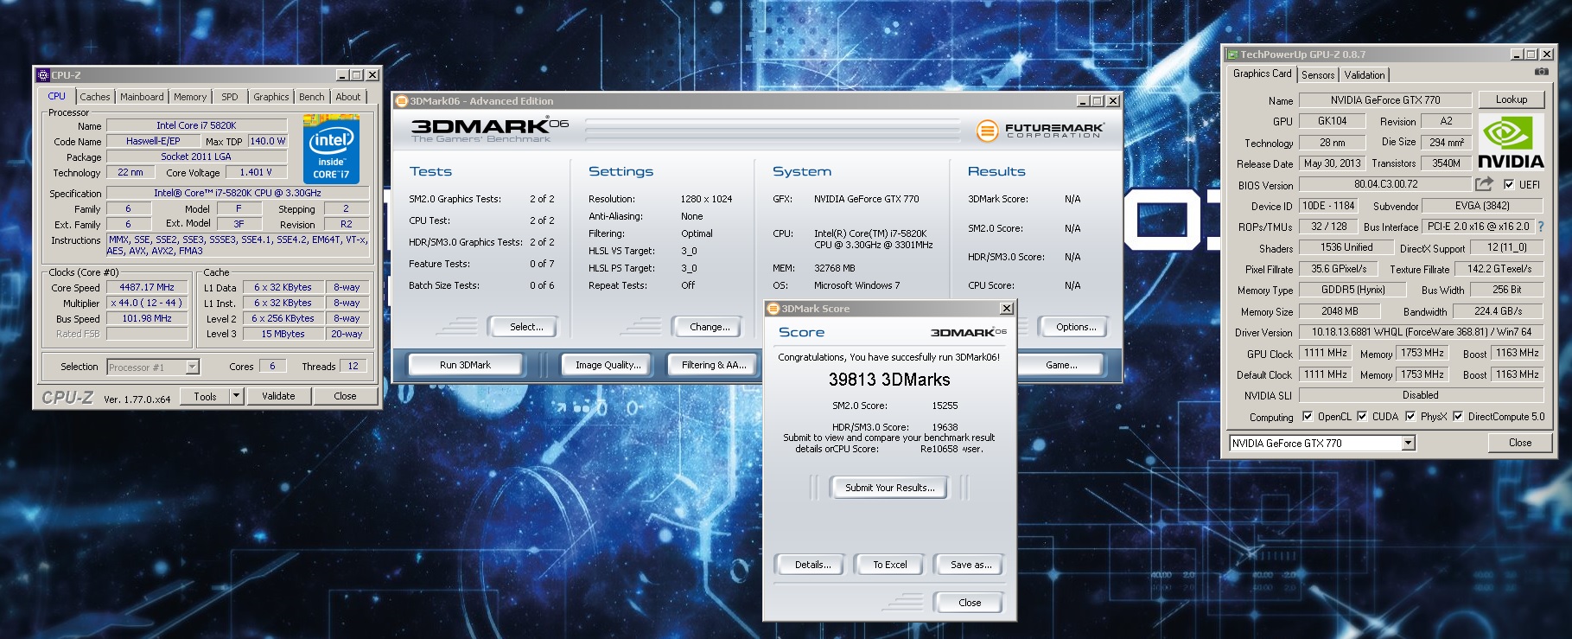
Task: Open the Memory tab in CPU-Z
Action: click(x=190, y=97)
